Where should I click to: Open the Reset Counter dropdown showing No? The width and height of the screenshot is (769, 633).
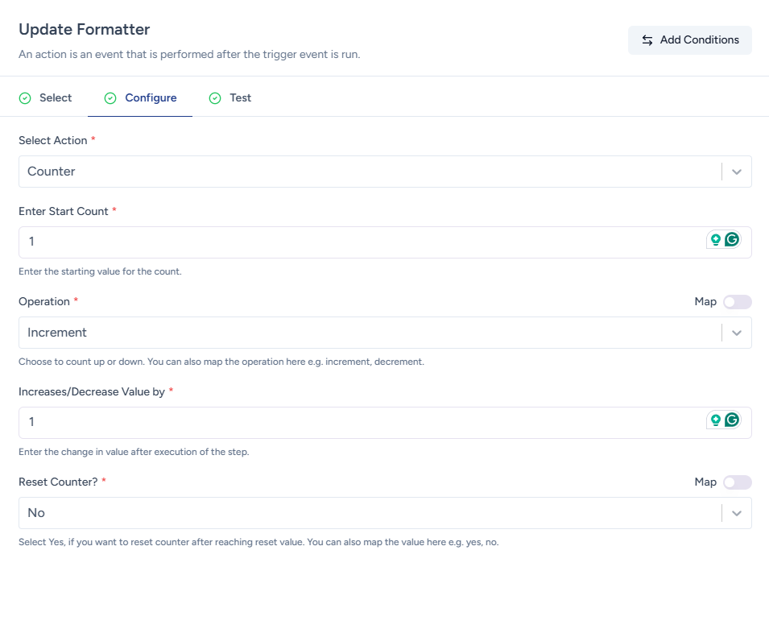(370, 513)
